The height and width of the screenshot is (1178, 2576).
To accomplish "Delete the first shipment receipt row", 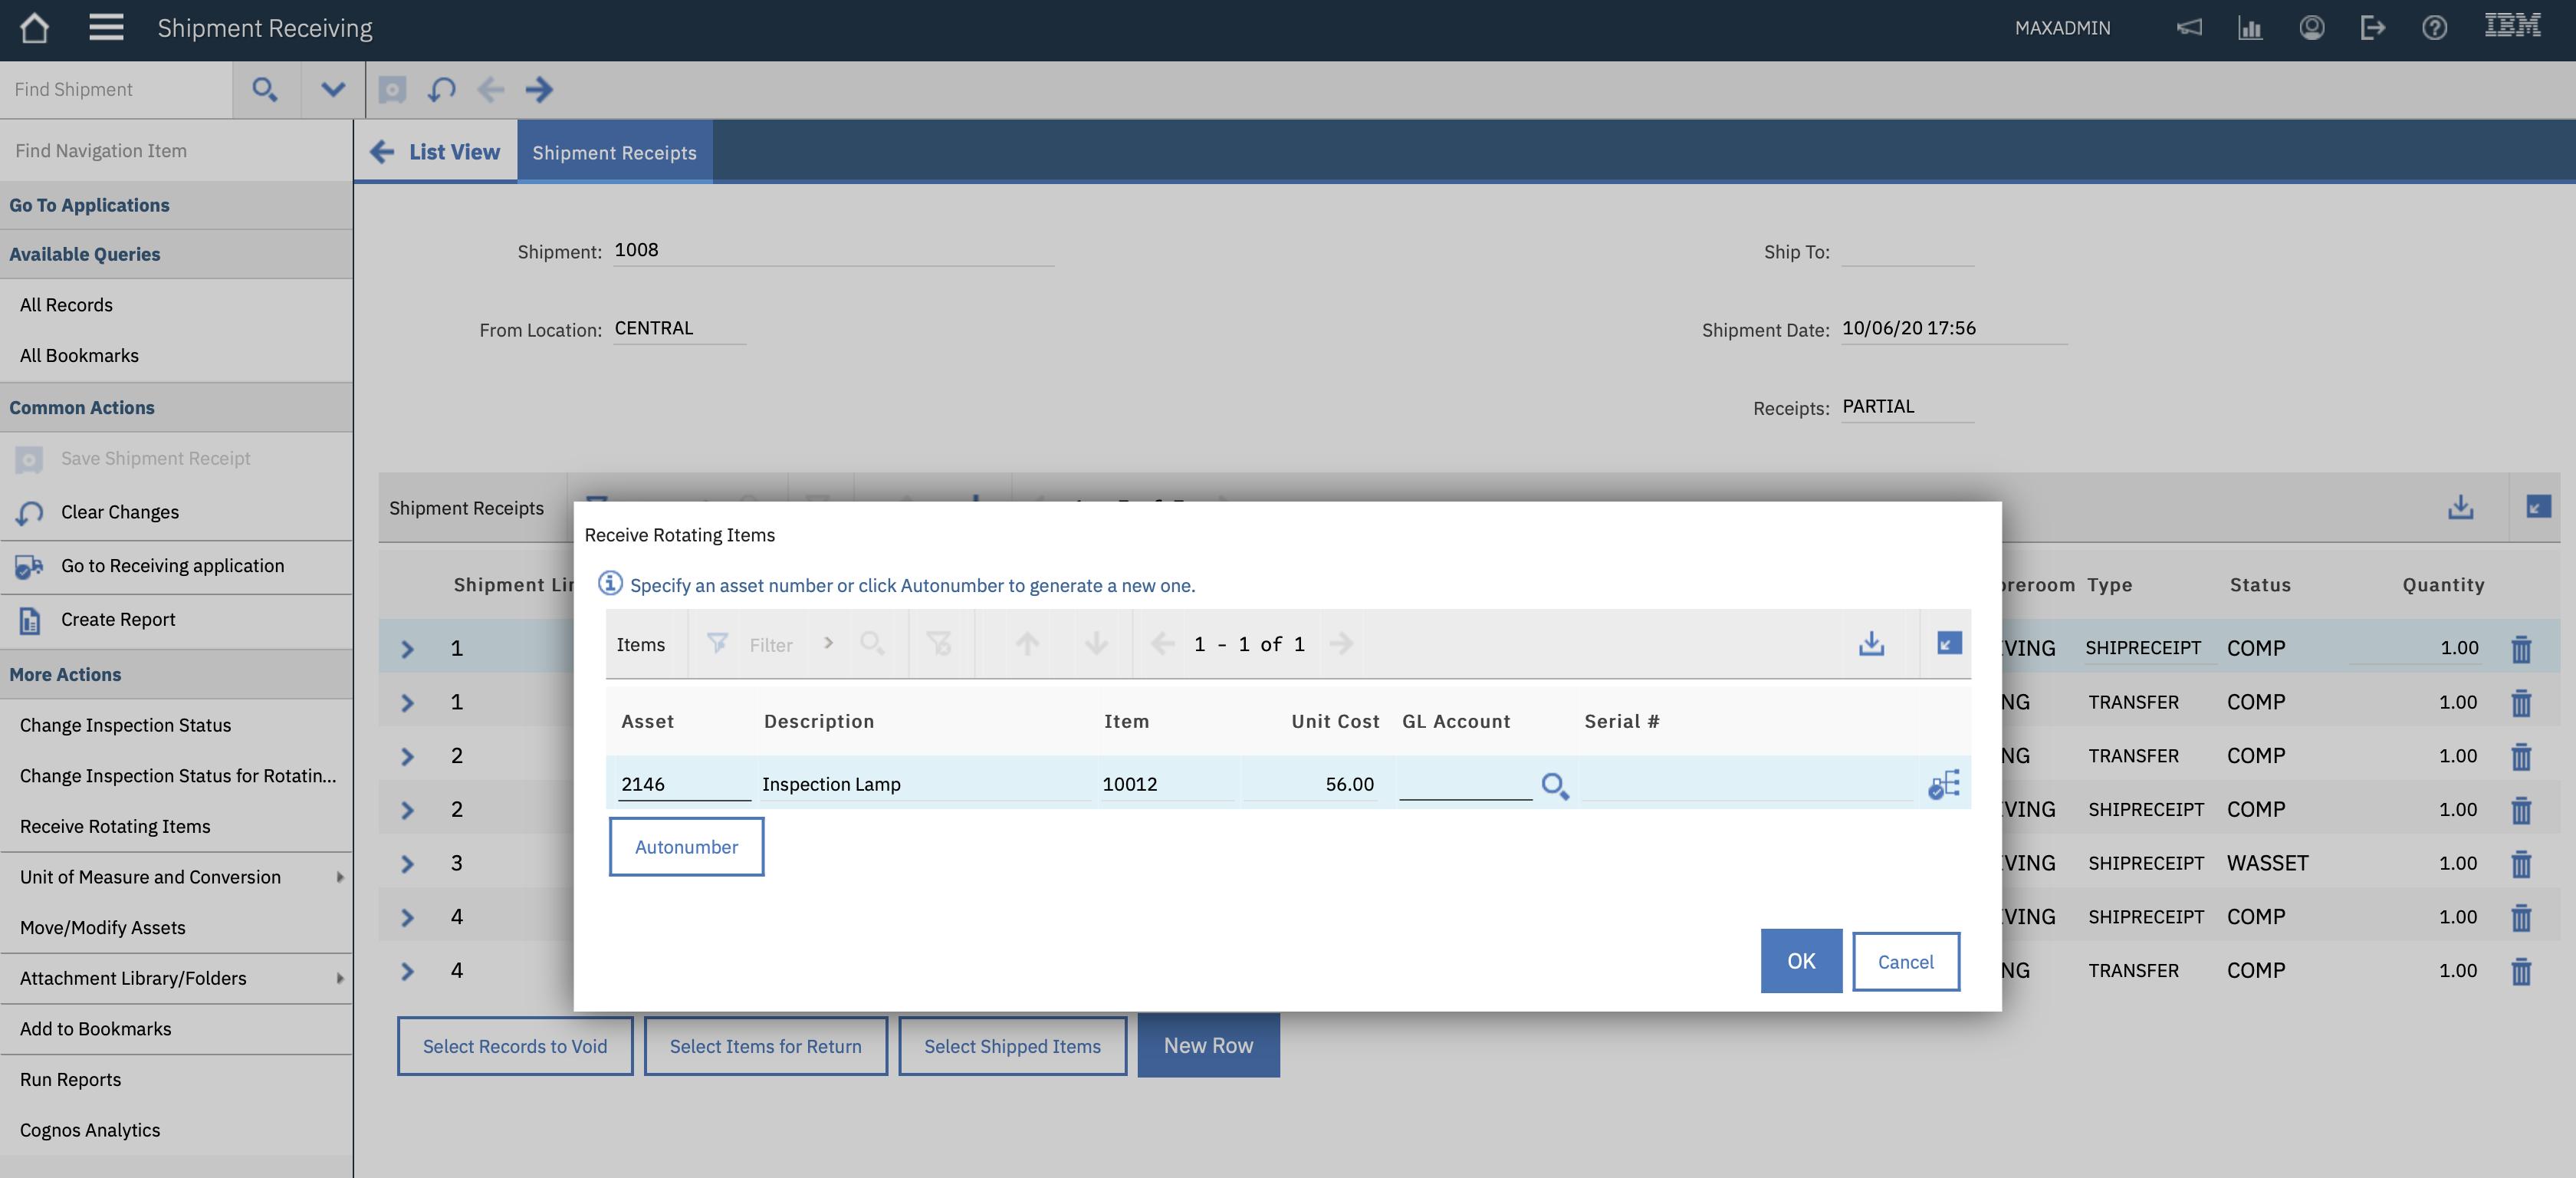I will click(2521, 648).
